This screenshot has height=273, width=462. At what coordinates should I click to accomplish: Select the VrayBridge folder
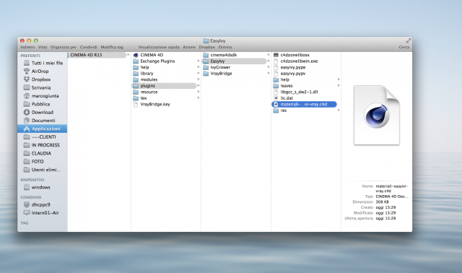click(217, 74)
